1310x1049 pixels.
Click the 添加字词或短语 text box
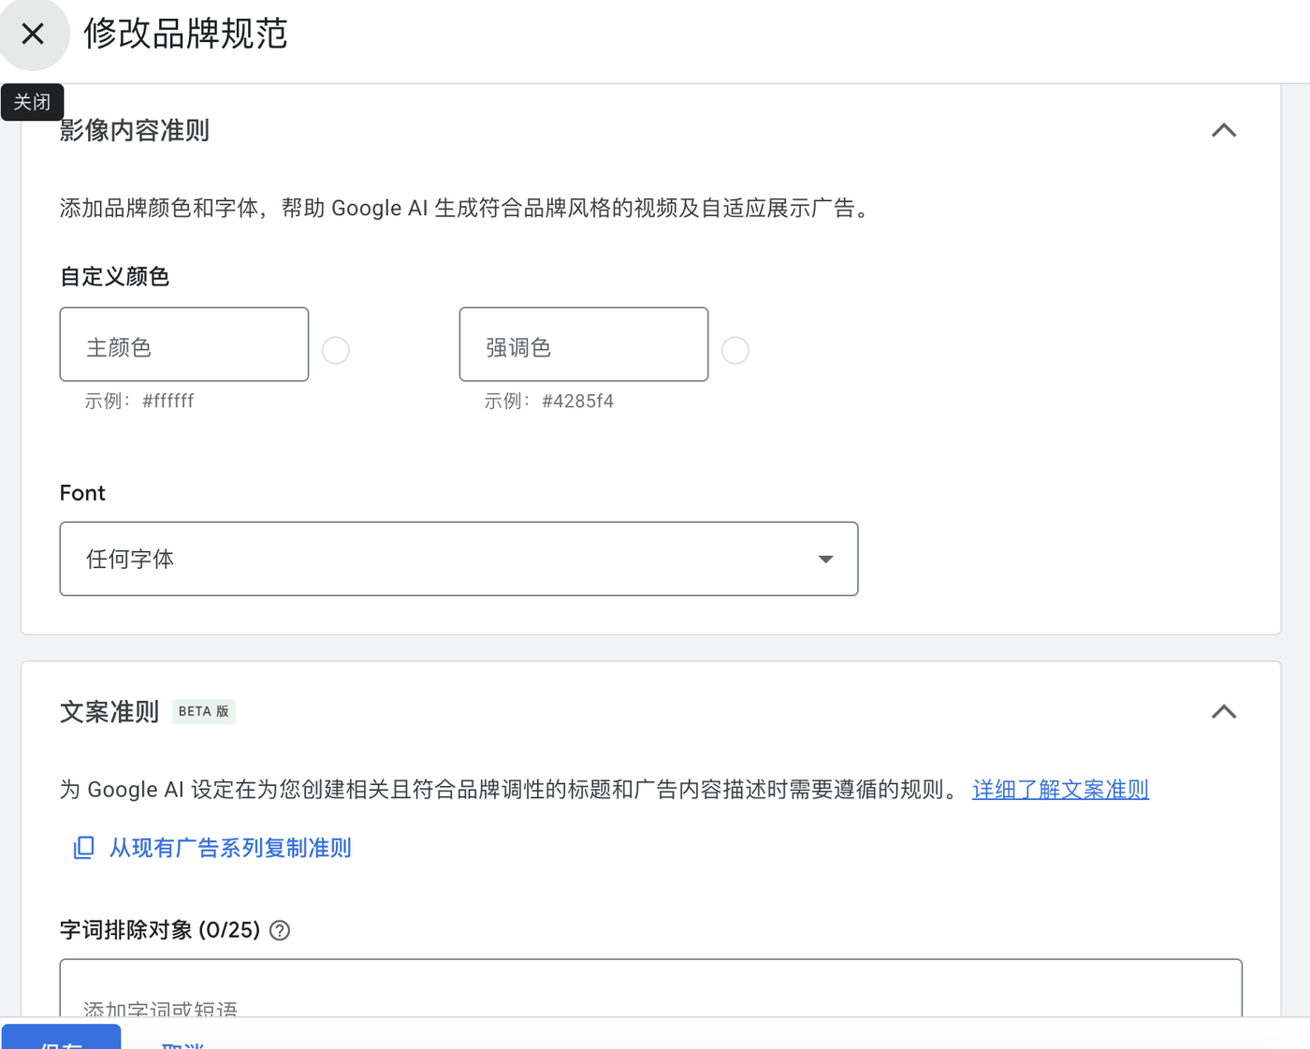pos(651,988)
